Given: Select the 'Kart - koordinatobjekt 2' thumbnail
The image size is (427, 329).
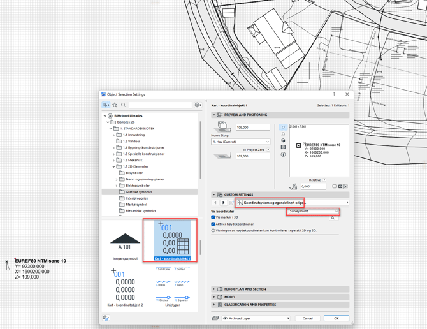Looking at the screenshot, I should pyautogui.click(x=125, y=287).
